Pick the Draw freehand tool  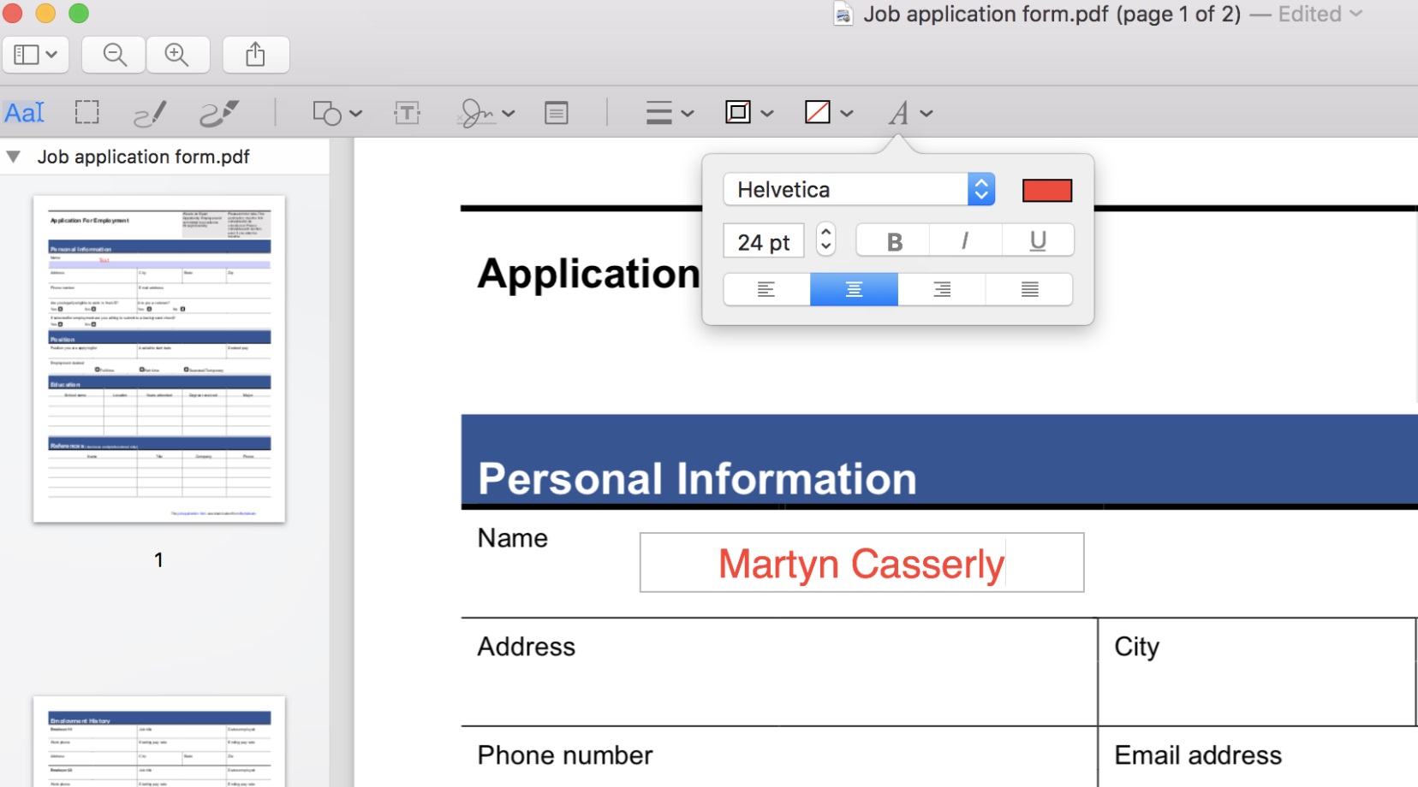219,112
